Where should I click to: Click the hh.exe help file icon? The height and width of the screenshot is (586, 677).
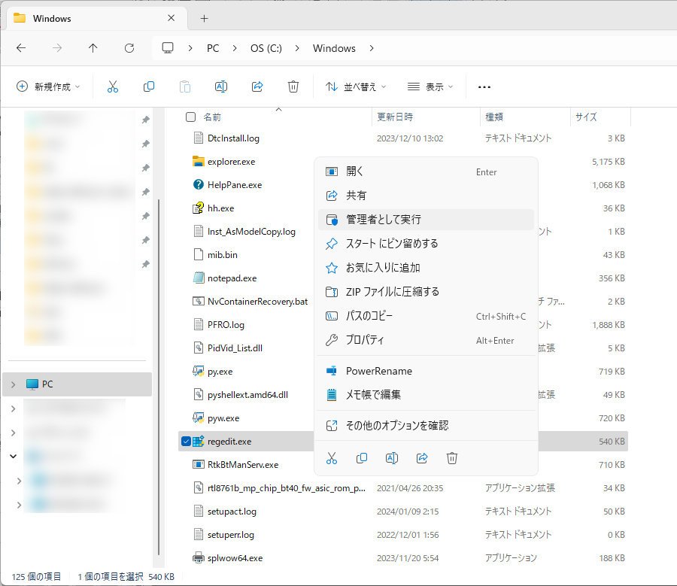tap(198, 208)
